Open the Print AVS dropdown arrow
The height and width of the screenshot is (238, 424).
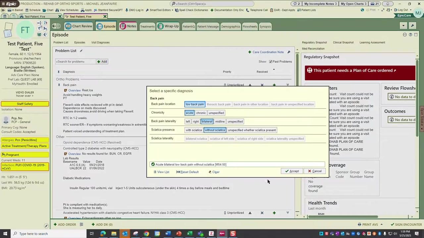click(x=381, y=224)
